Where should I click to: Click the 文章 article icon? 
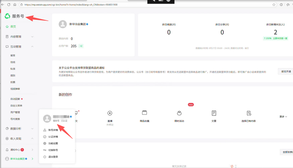coord(214,113)
